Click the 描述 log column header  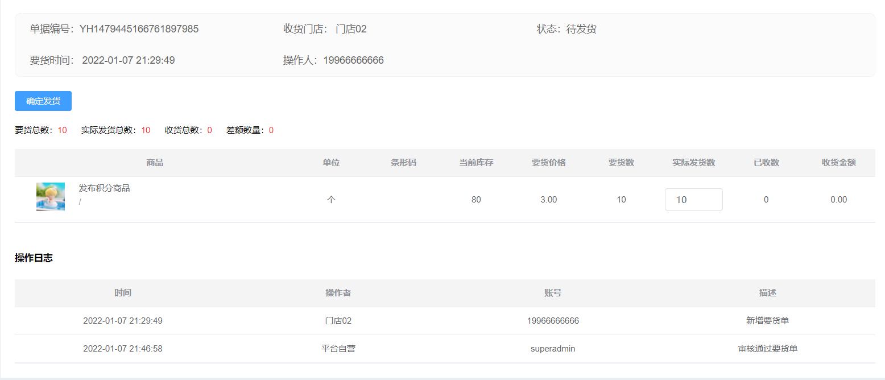pyautogui.click(x=768, y=293)
